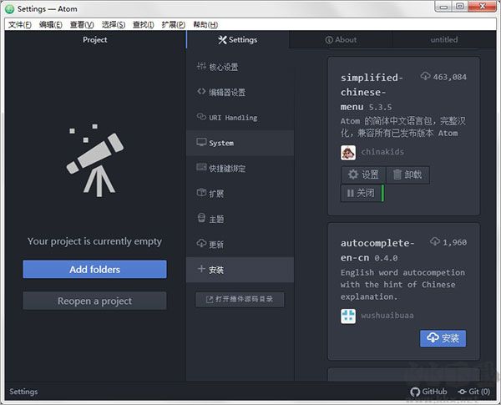Click GitHub status bar item

click(x=428, y=392)
